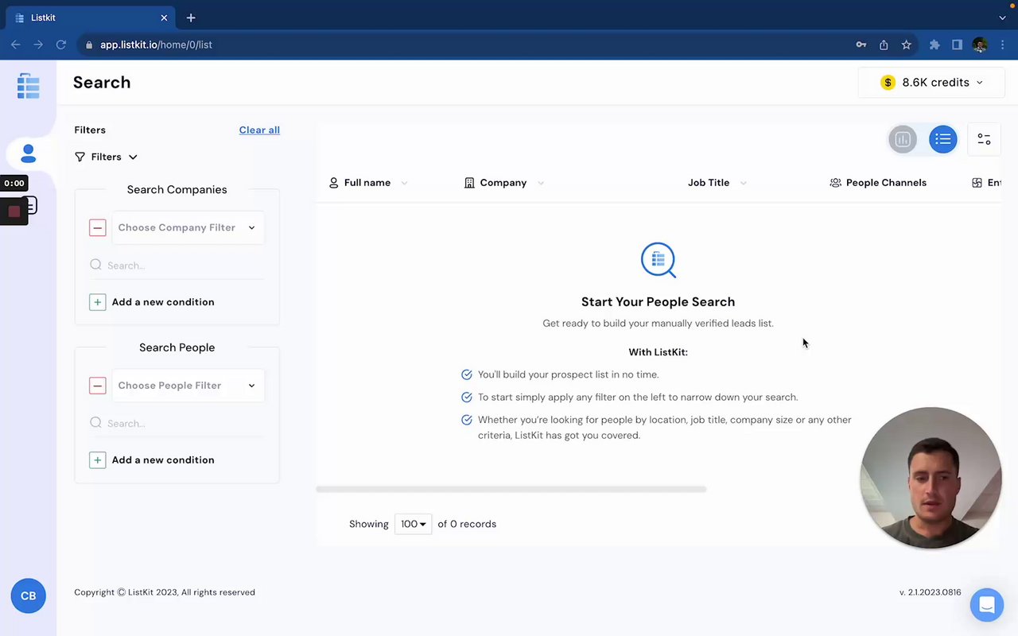The image size is (1018, 636).
Task: Add a new condition under Search People
Action: pos(152,460)
